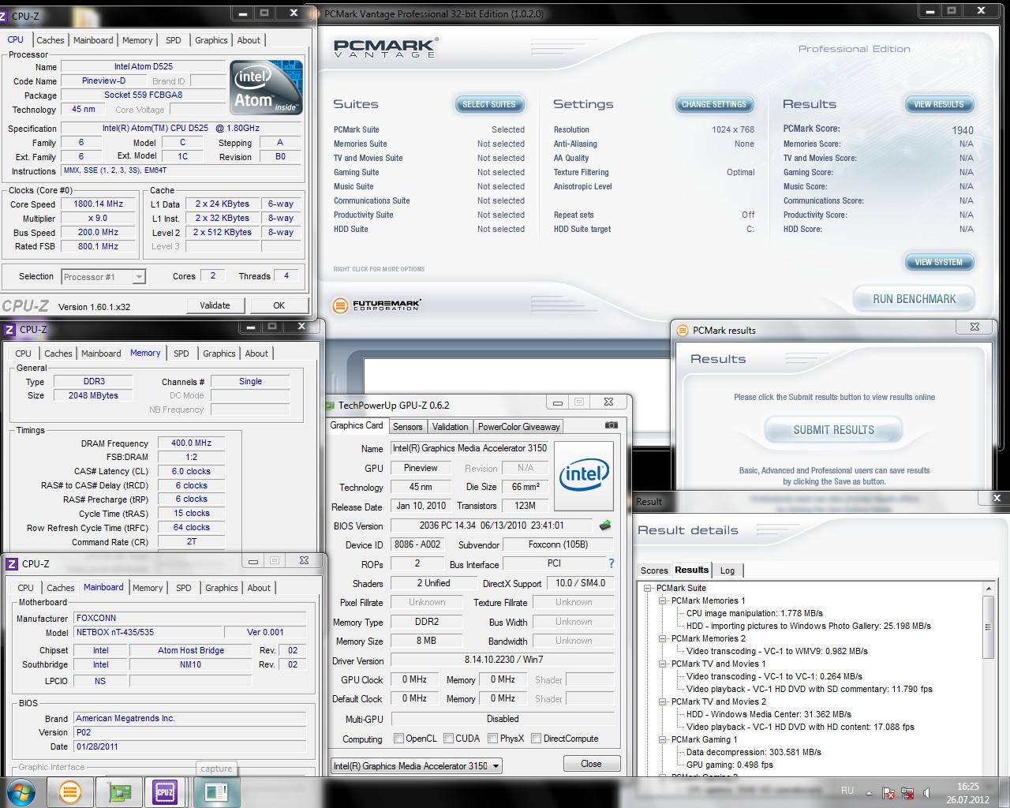Open the Log tab in Result details
1010x808 pixels.
coord(728,570)
